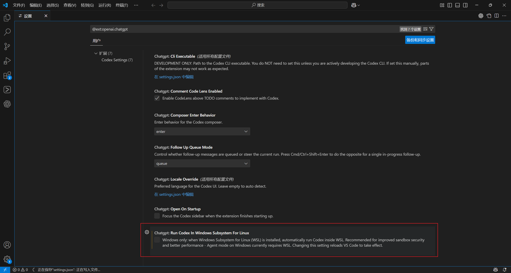Open the Manage gear menu

coord(7,259)
